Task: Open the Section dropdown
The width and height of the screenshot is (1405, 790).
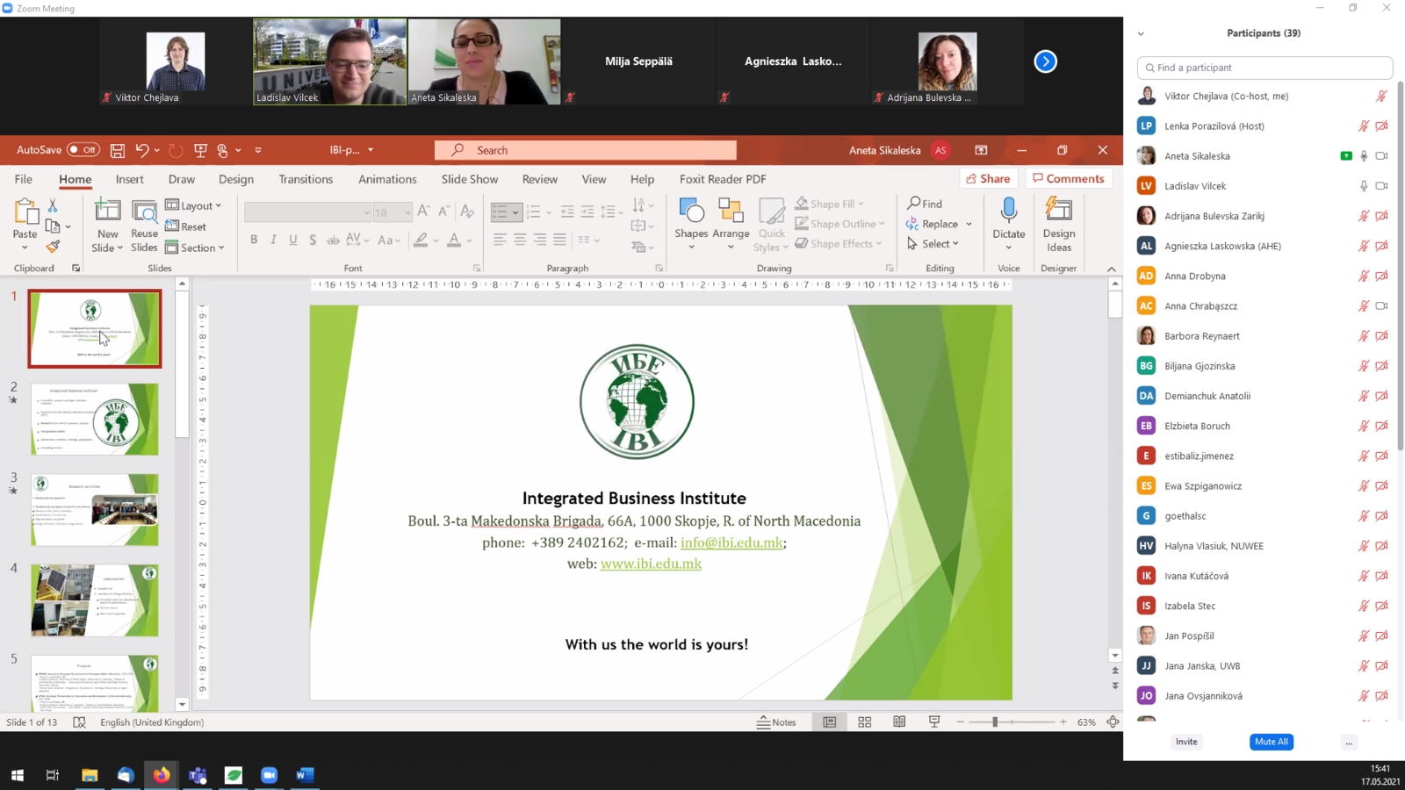Action: click(x=195, y=248)
